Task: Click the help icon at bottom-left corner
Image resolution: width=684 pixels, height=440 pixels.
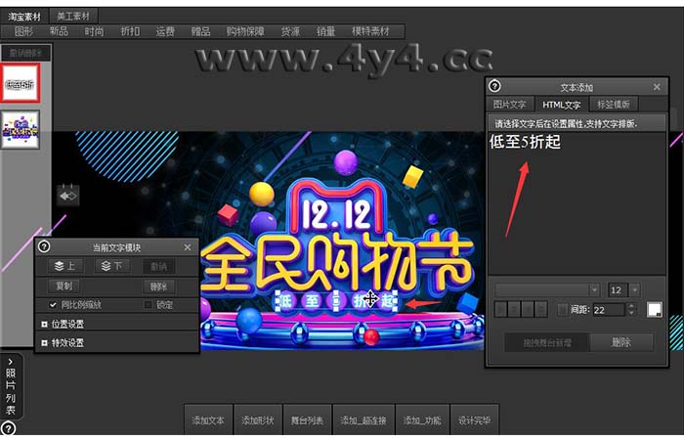Action: click(8, 428)
